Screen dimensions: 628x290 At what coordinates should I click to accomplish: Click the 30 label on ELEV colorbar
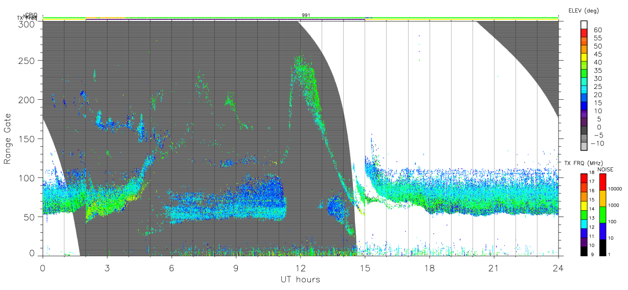tap(598, 79)
